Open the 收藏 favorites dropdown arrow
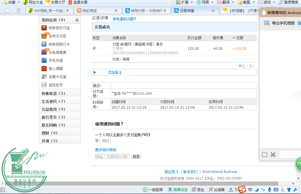 pyautogui.click(x=19, y=2)
